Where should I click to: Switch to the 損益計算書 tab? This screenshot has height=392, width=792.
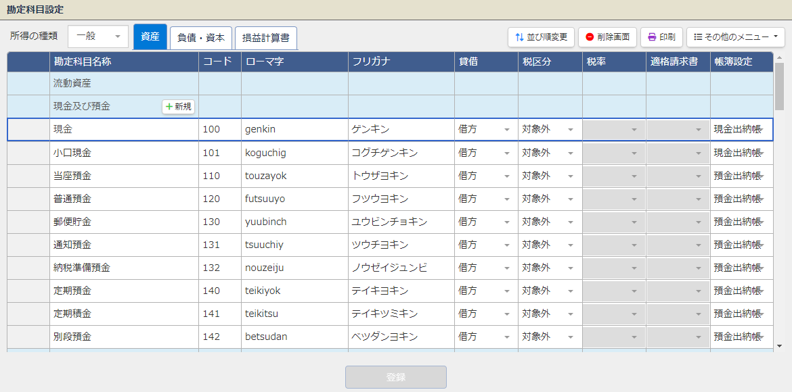tap(266, 38)
